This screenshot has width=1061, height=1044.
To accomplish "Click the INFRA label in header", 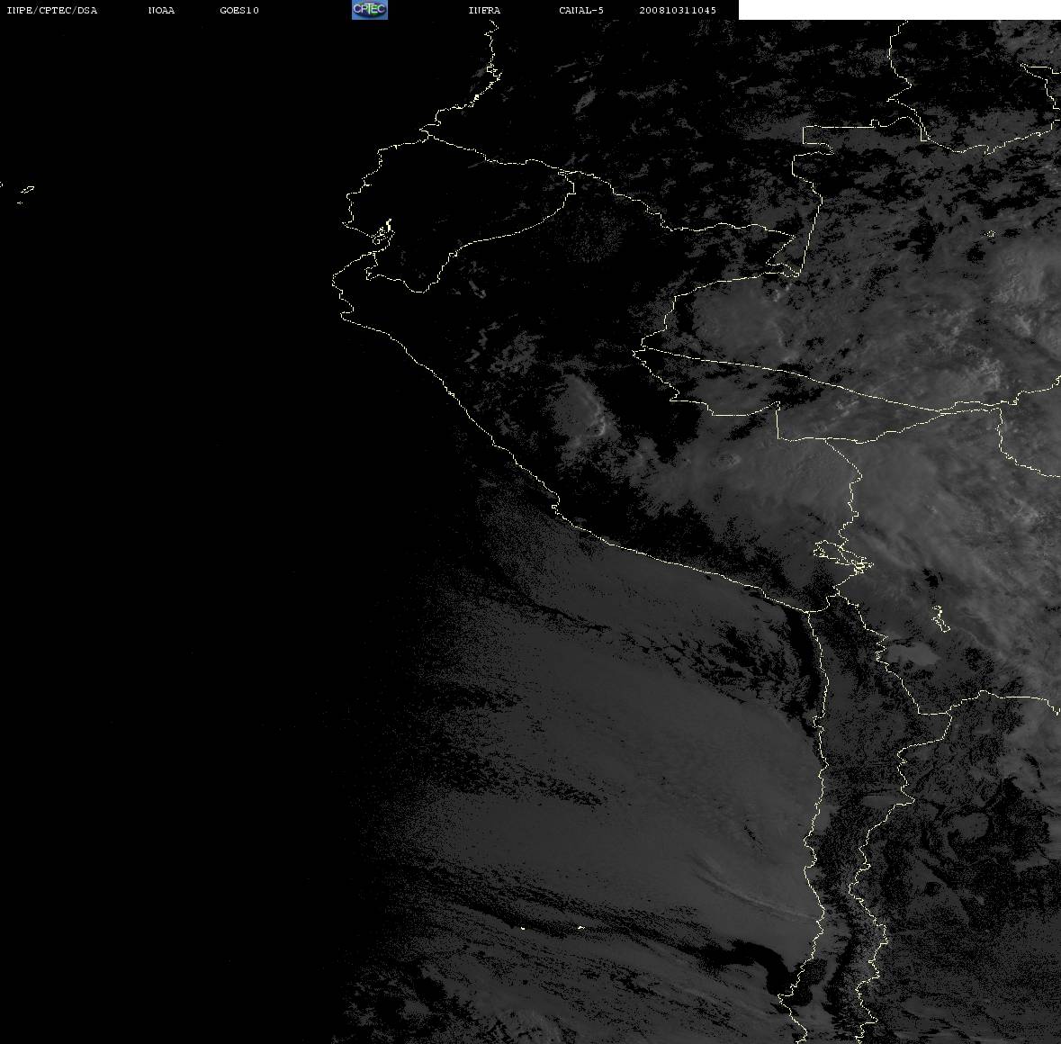I will (x=484, y=10).
